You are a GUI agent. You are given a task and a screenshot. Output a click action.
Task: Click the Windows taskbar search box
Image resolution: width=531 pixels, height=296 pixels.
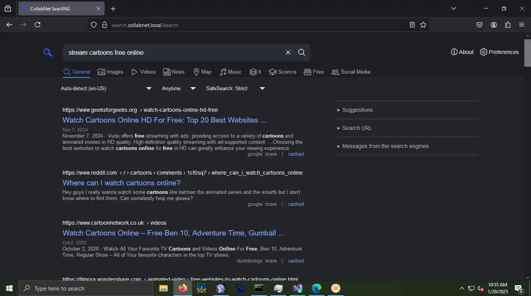pos(86,288)
